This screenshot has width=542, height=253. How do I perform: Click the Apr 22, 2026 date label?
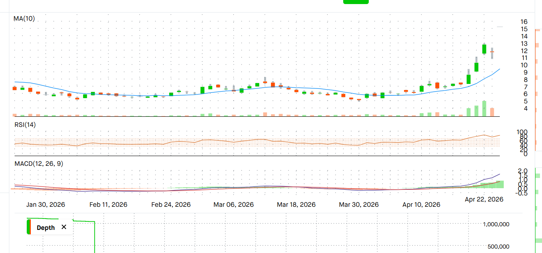[484, 199]
